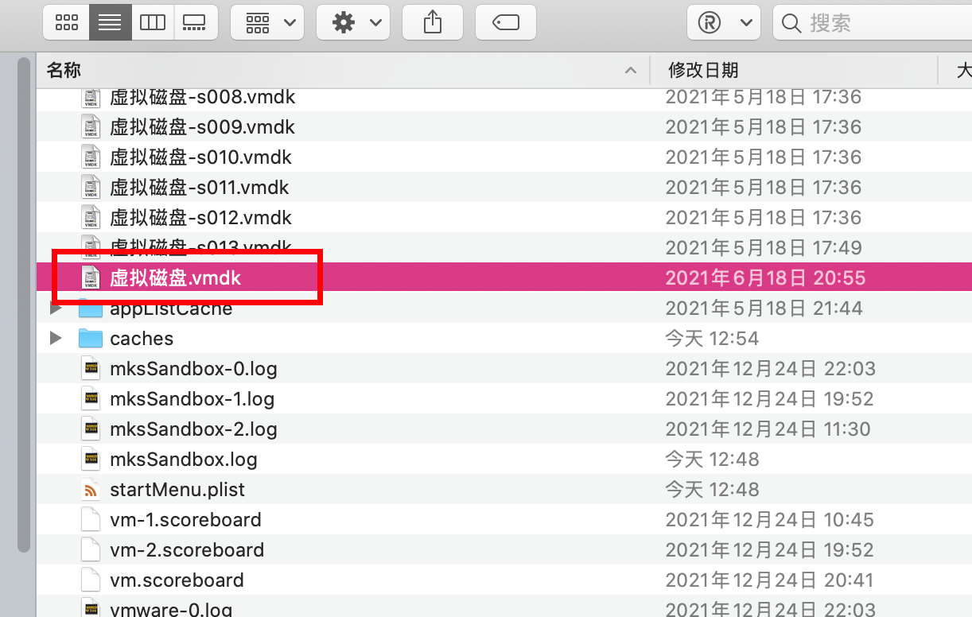Screen dimensions: 972x617
Task: Click the 搜索 search field
Action: pyautogui.click(x=873, y=22)
